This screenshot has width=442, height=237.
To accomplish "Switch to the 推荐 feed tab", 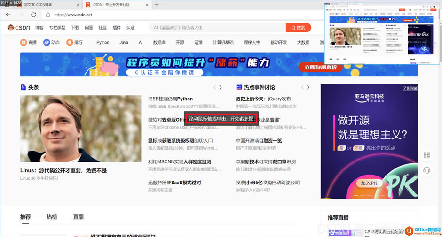I will click(x=25, y=217).
